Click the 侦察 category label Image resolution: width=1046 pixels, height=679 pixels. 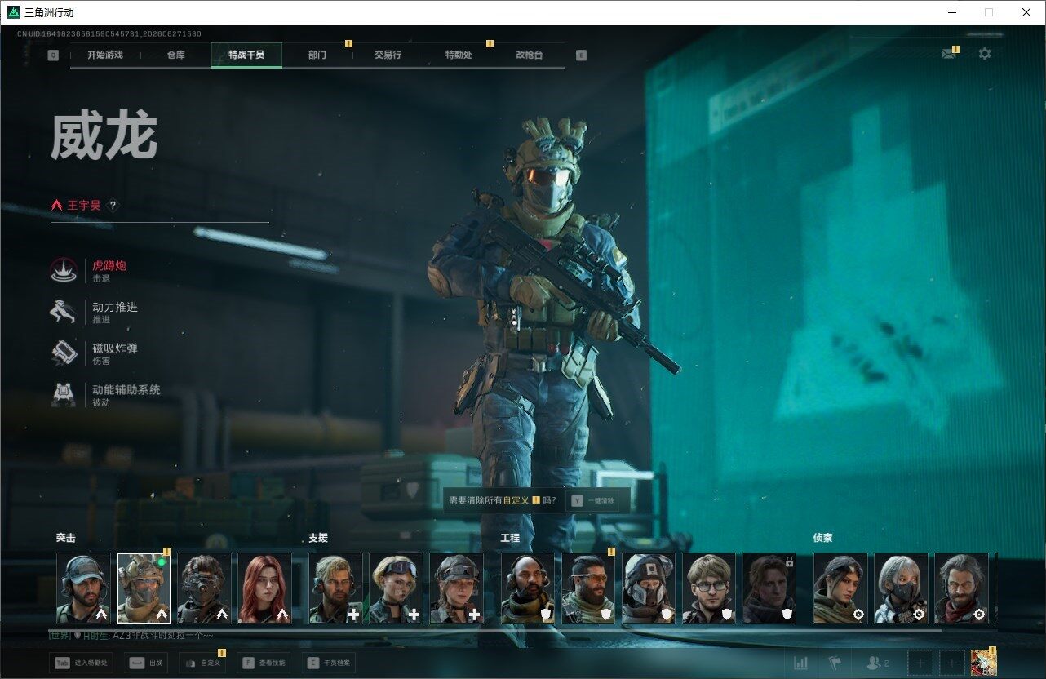pos(822,538)
